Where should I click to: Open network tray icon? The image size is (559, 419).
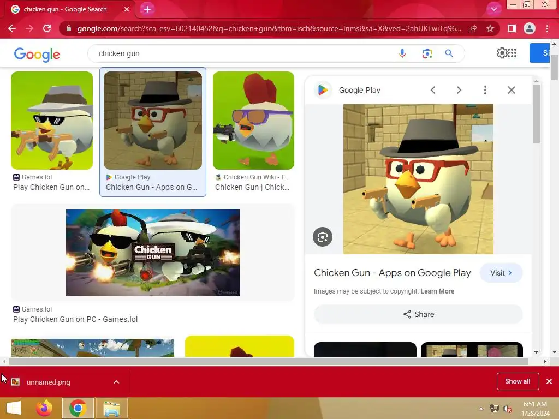tap(495, 409)
